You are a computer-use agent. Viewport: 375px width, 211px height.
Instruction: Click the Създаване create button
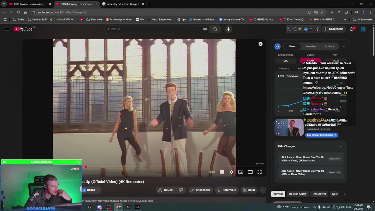point(333,29)
